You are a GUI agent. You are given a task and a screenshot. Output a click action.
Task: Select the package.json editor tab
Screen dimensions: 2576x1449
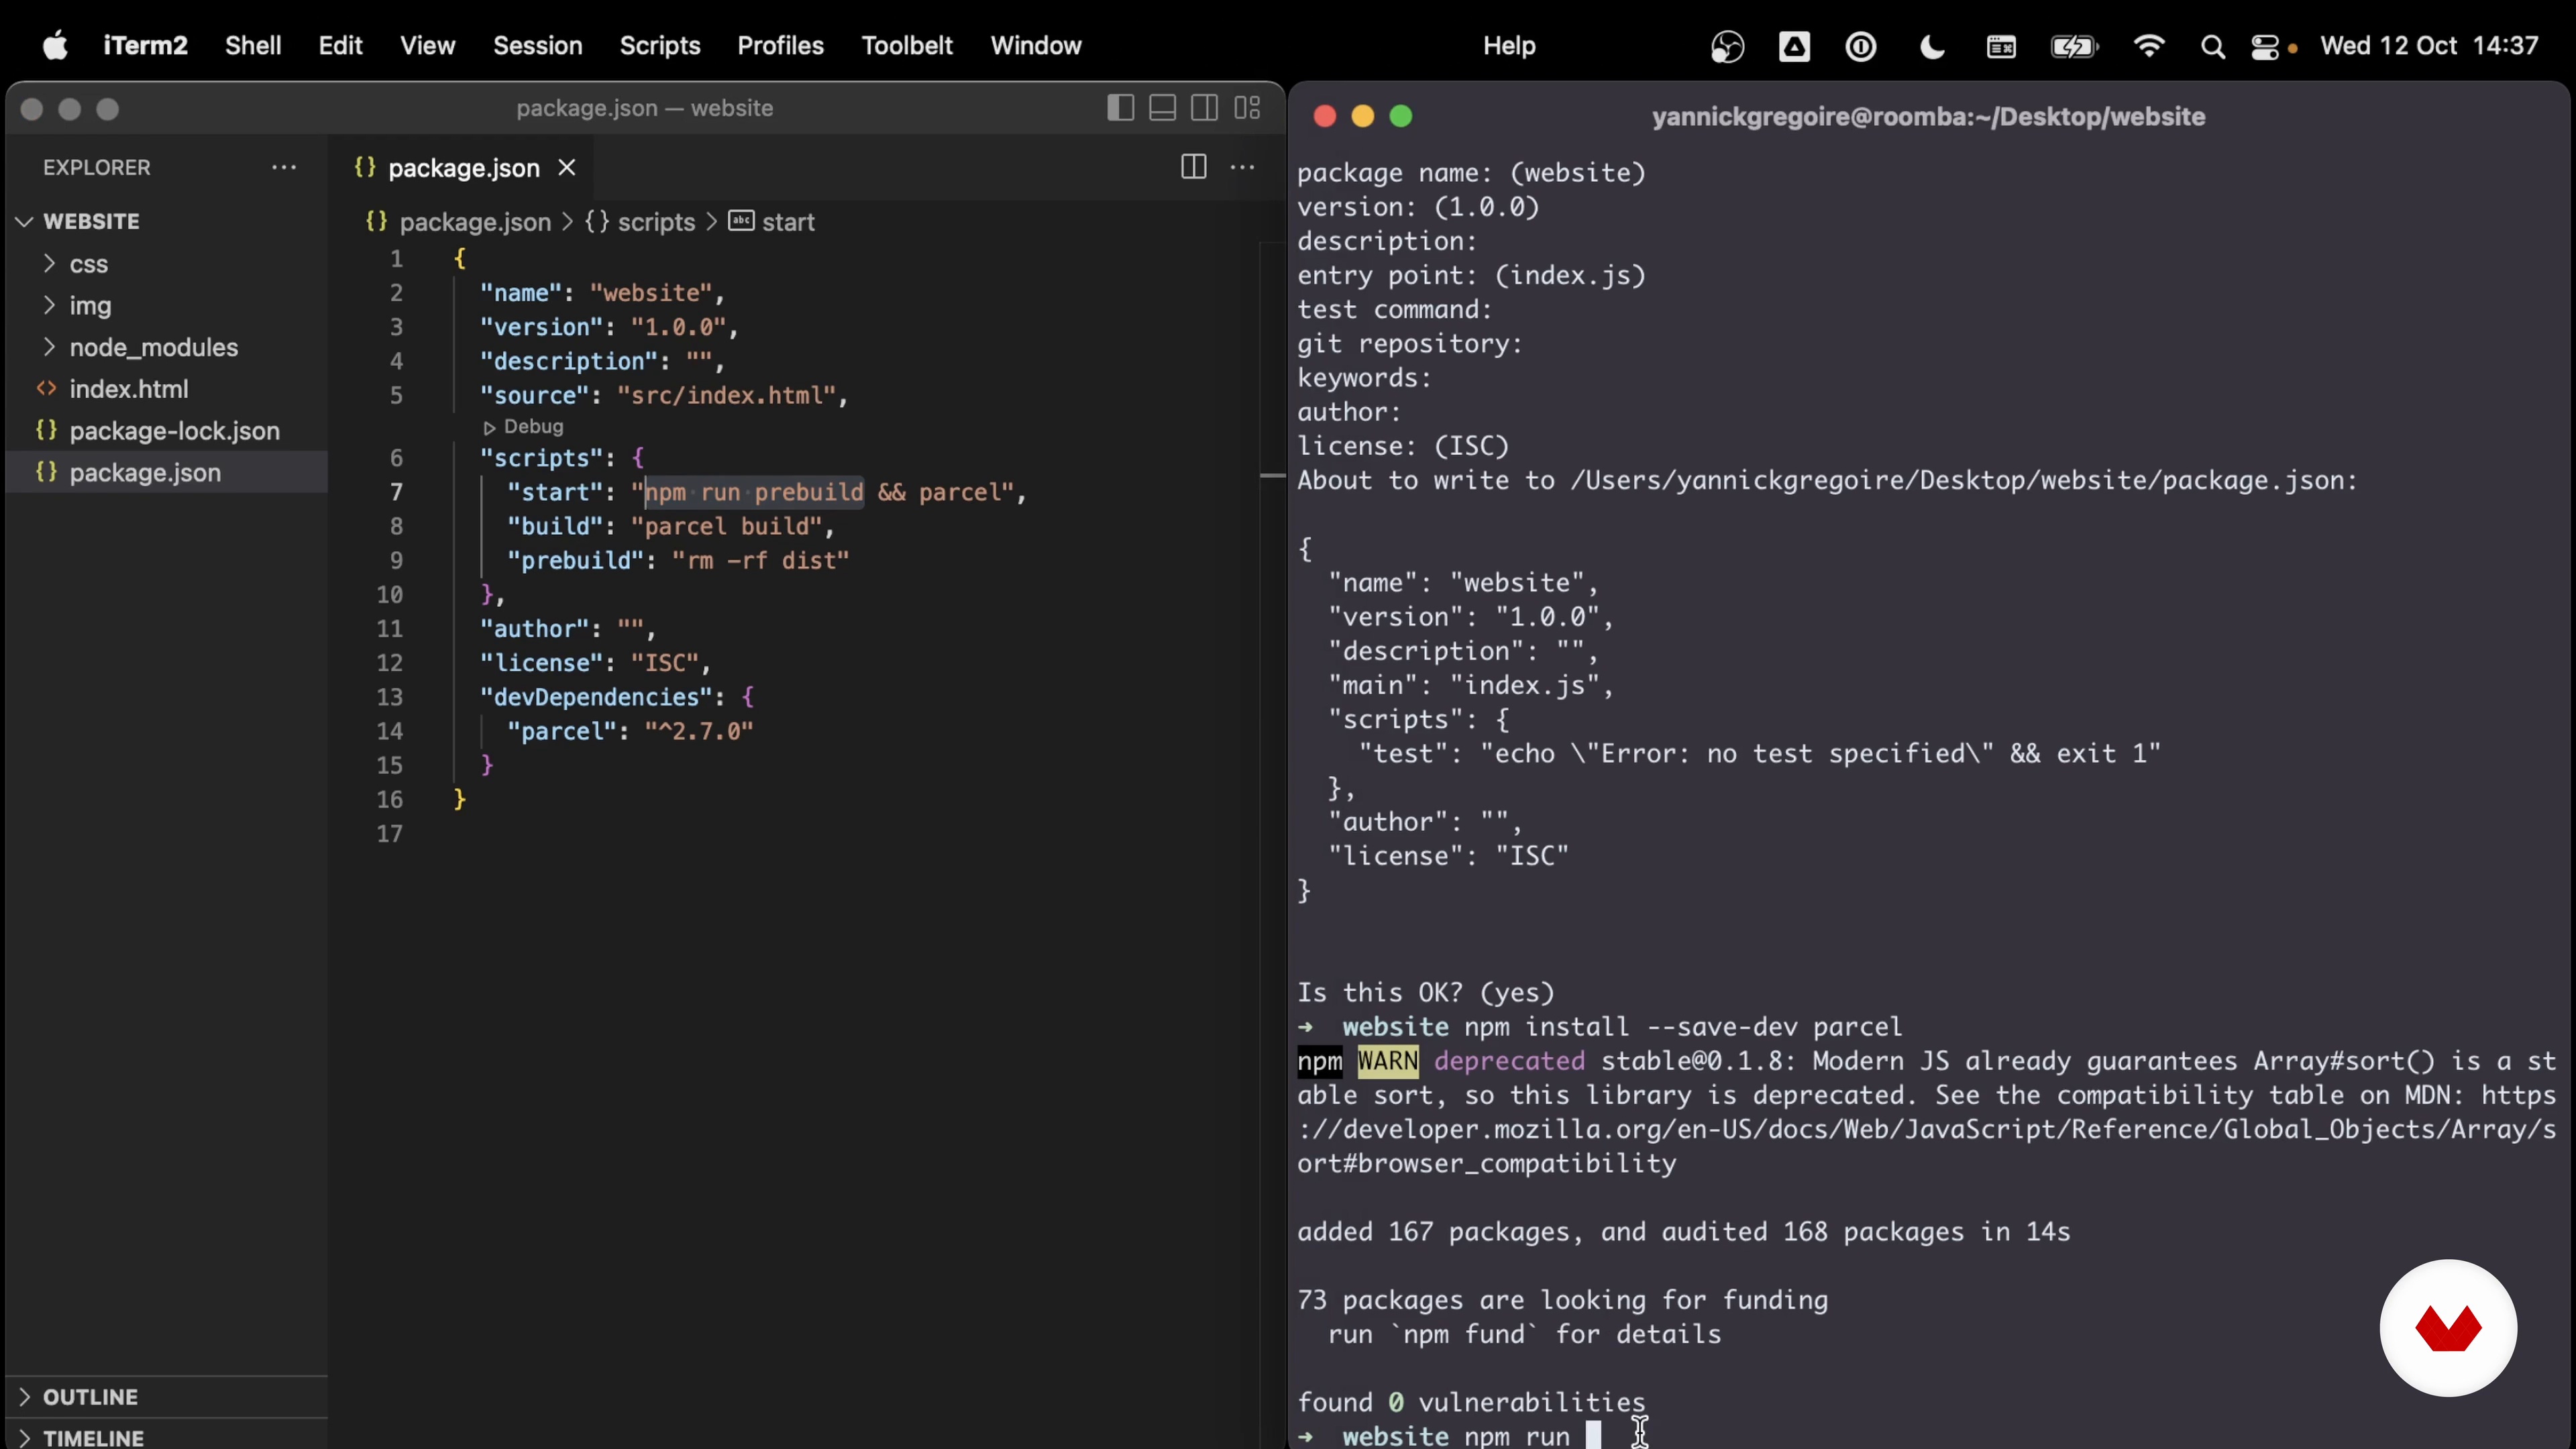464,167
